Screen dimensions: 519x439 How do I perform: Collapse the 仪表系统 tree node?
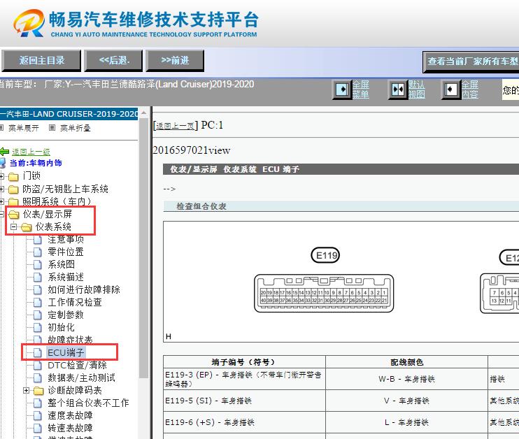pyautogui.click(x=13, y=227)
